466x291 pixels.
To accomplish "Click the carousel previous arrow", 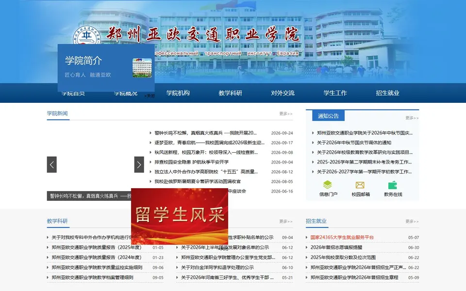I will 52,164.
